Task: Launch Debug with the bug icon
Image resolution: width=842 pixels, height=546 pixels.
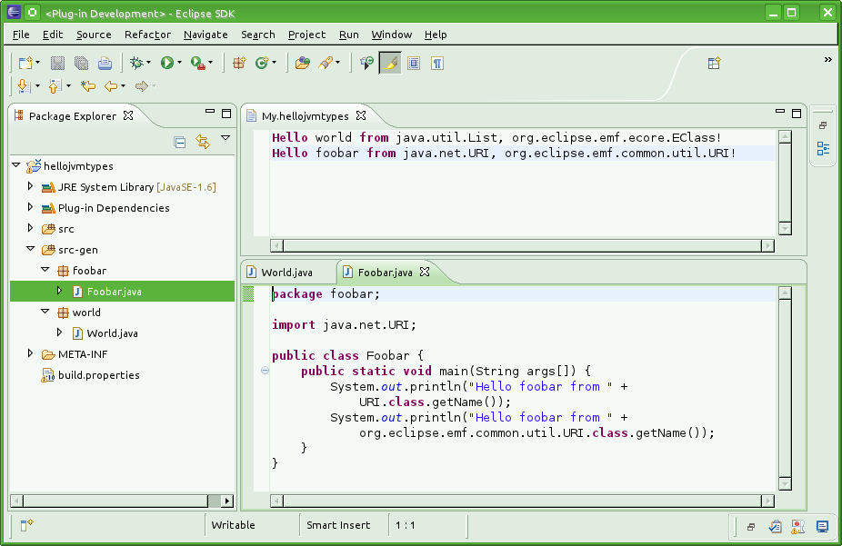Action: click(136, 63)
